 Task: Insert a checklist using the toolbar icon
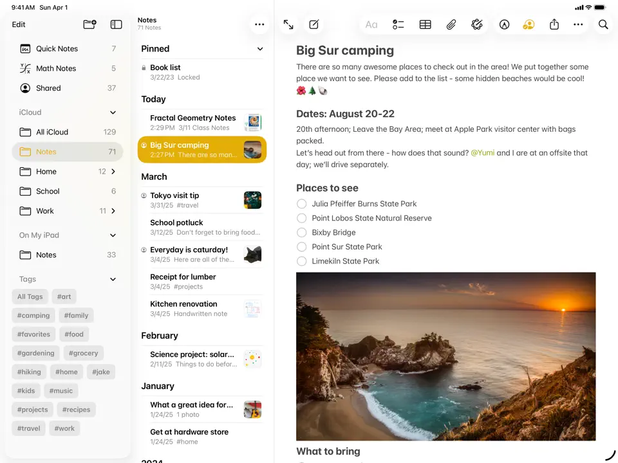click(398, 24)
